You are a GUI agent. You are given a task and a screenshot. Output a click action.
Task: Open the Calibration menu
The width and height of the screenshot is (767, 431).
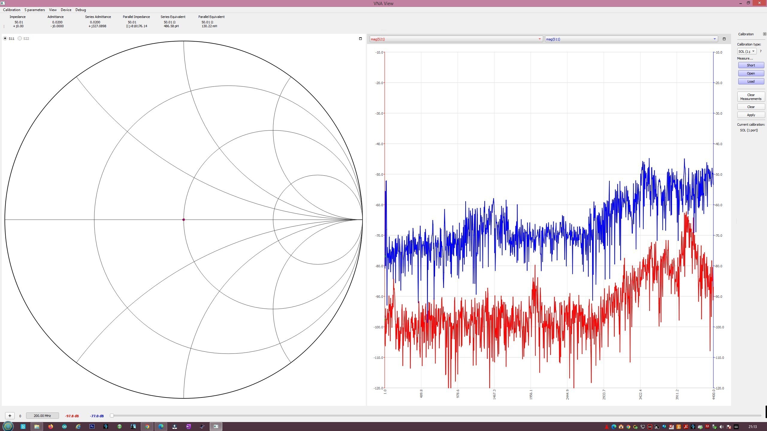tap(12, 10)
